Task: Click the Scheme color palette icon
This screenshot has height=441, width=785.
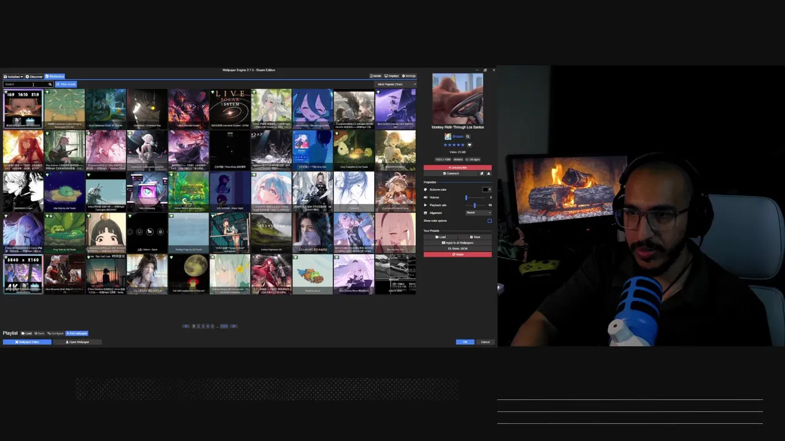Action: coord(426,189)
